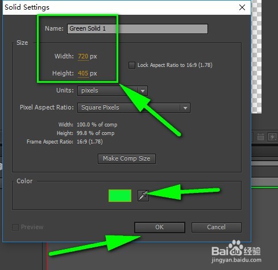Click the '100.0 % of comp' width text
278x270 pixels.
[x=97, y=125]
